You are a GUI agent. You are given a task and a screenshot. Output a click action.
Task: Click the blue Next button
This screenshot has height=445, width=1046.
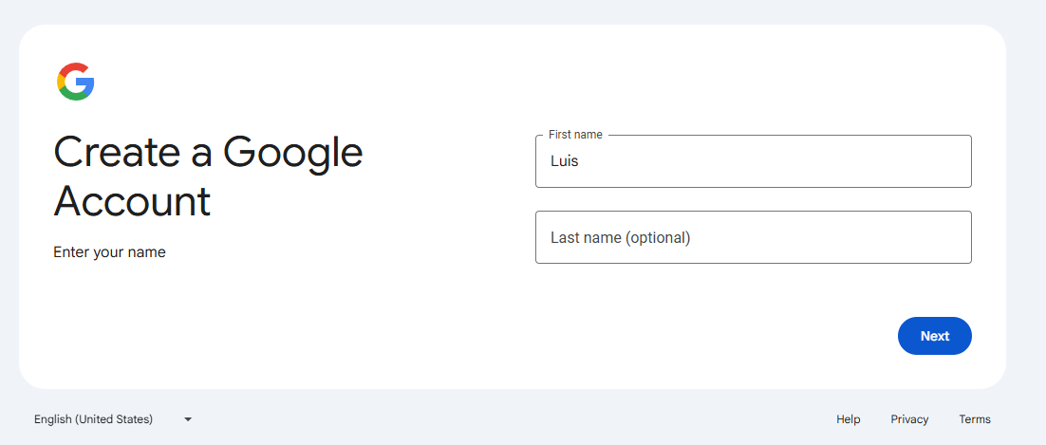935,336
